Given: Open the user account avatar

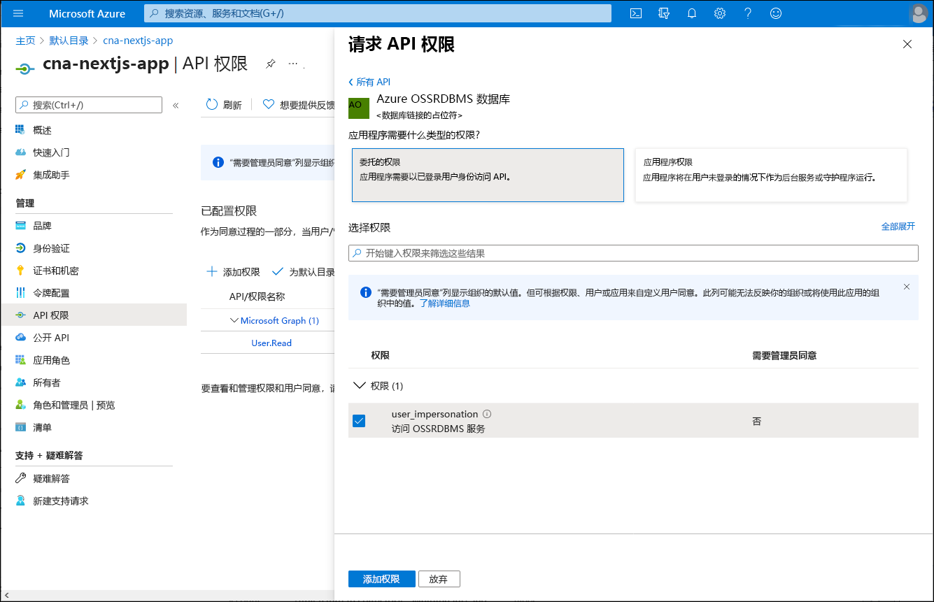Looking at the screenshot, I should (x=919, y=13).
